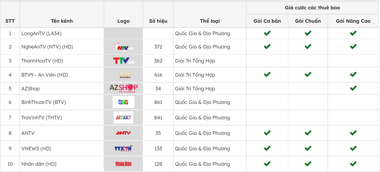This screenshot has height=172, width=380.
Task: Click the NTV HD channel logo
Action: pos(123,47)
